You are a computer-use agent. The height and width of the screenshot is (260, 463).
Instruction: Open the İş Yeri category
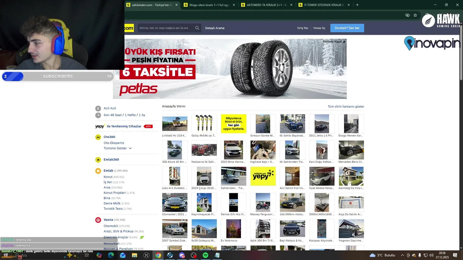click(108, 182)
